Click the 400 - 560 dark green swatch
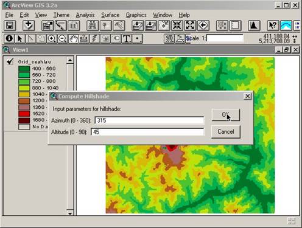Viewport: 302px width, 228px height. pos(24,69)
